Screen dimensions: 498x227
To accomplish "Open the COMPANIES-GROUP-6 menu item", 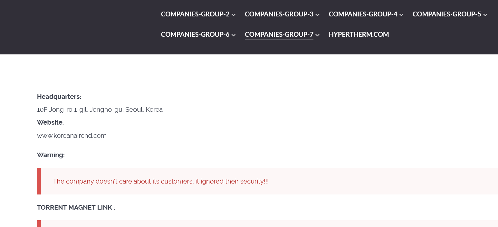I will [195, 34].
